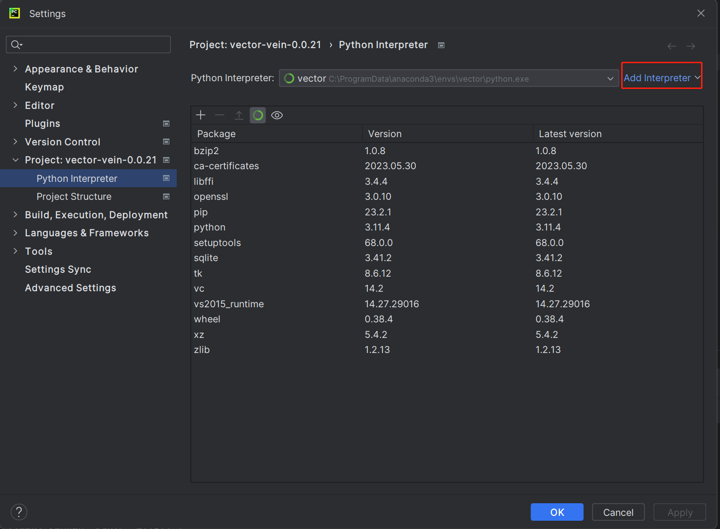Toggle the Conda package manager icon
Image resolution: width=720 pixels, height=529 pixels.
[258, 115]
